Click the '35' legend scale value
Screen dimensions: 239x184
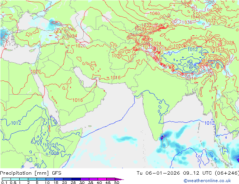tap(90, 182)
